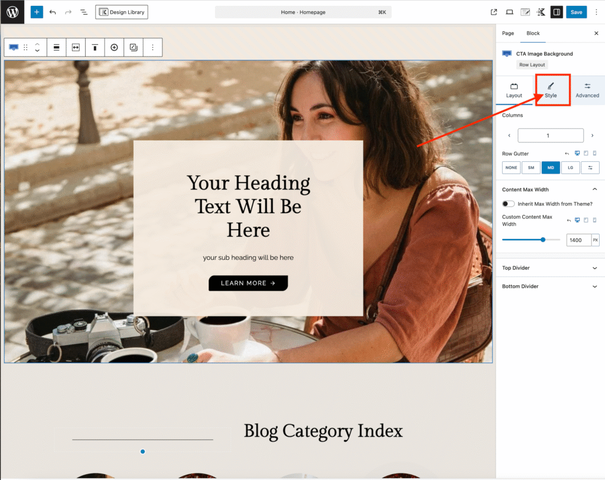Toggle Inherit Max Width from Theme
Screen dimensions: 605x480
click(508, 204)
